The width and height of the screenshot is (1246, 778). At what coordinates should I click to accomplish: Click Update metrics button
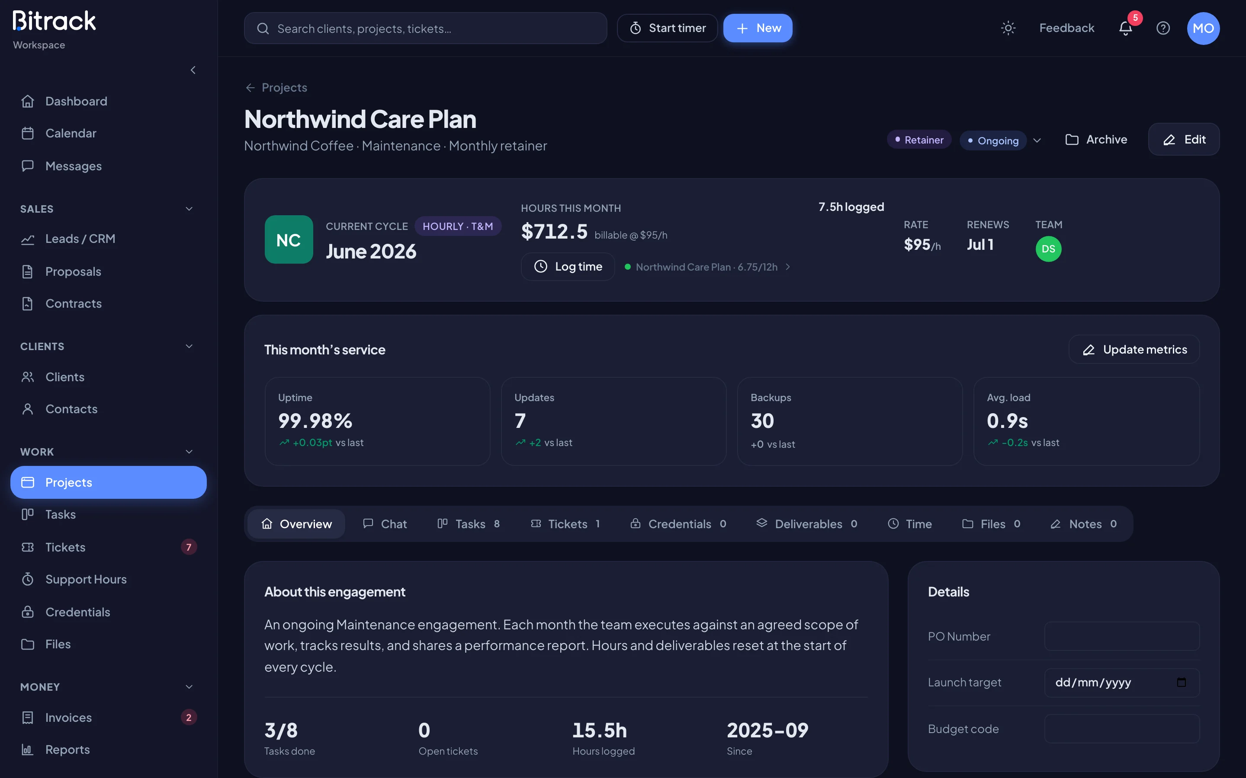(x=1134, y=350)
